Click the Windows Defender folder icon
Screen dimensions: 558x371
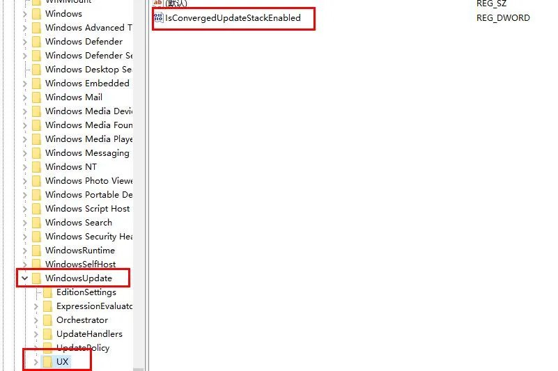click(x=36, y=42)
